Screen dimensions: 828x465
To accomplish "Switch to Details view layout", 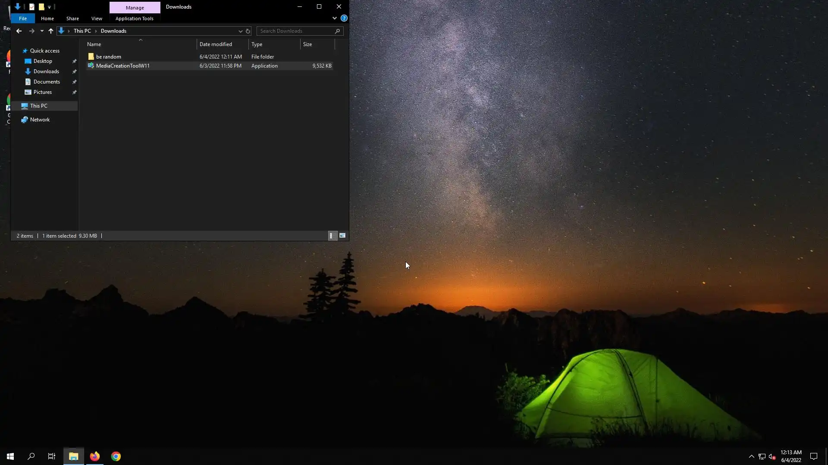I will [332, 236].
